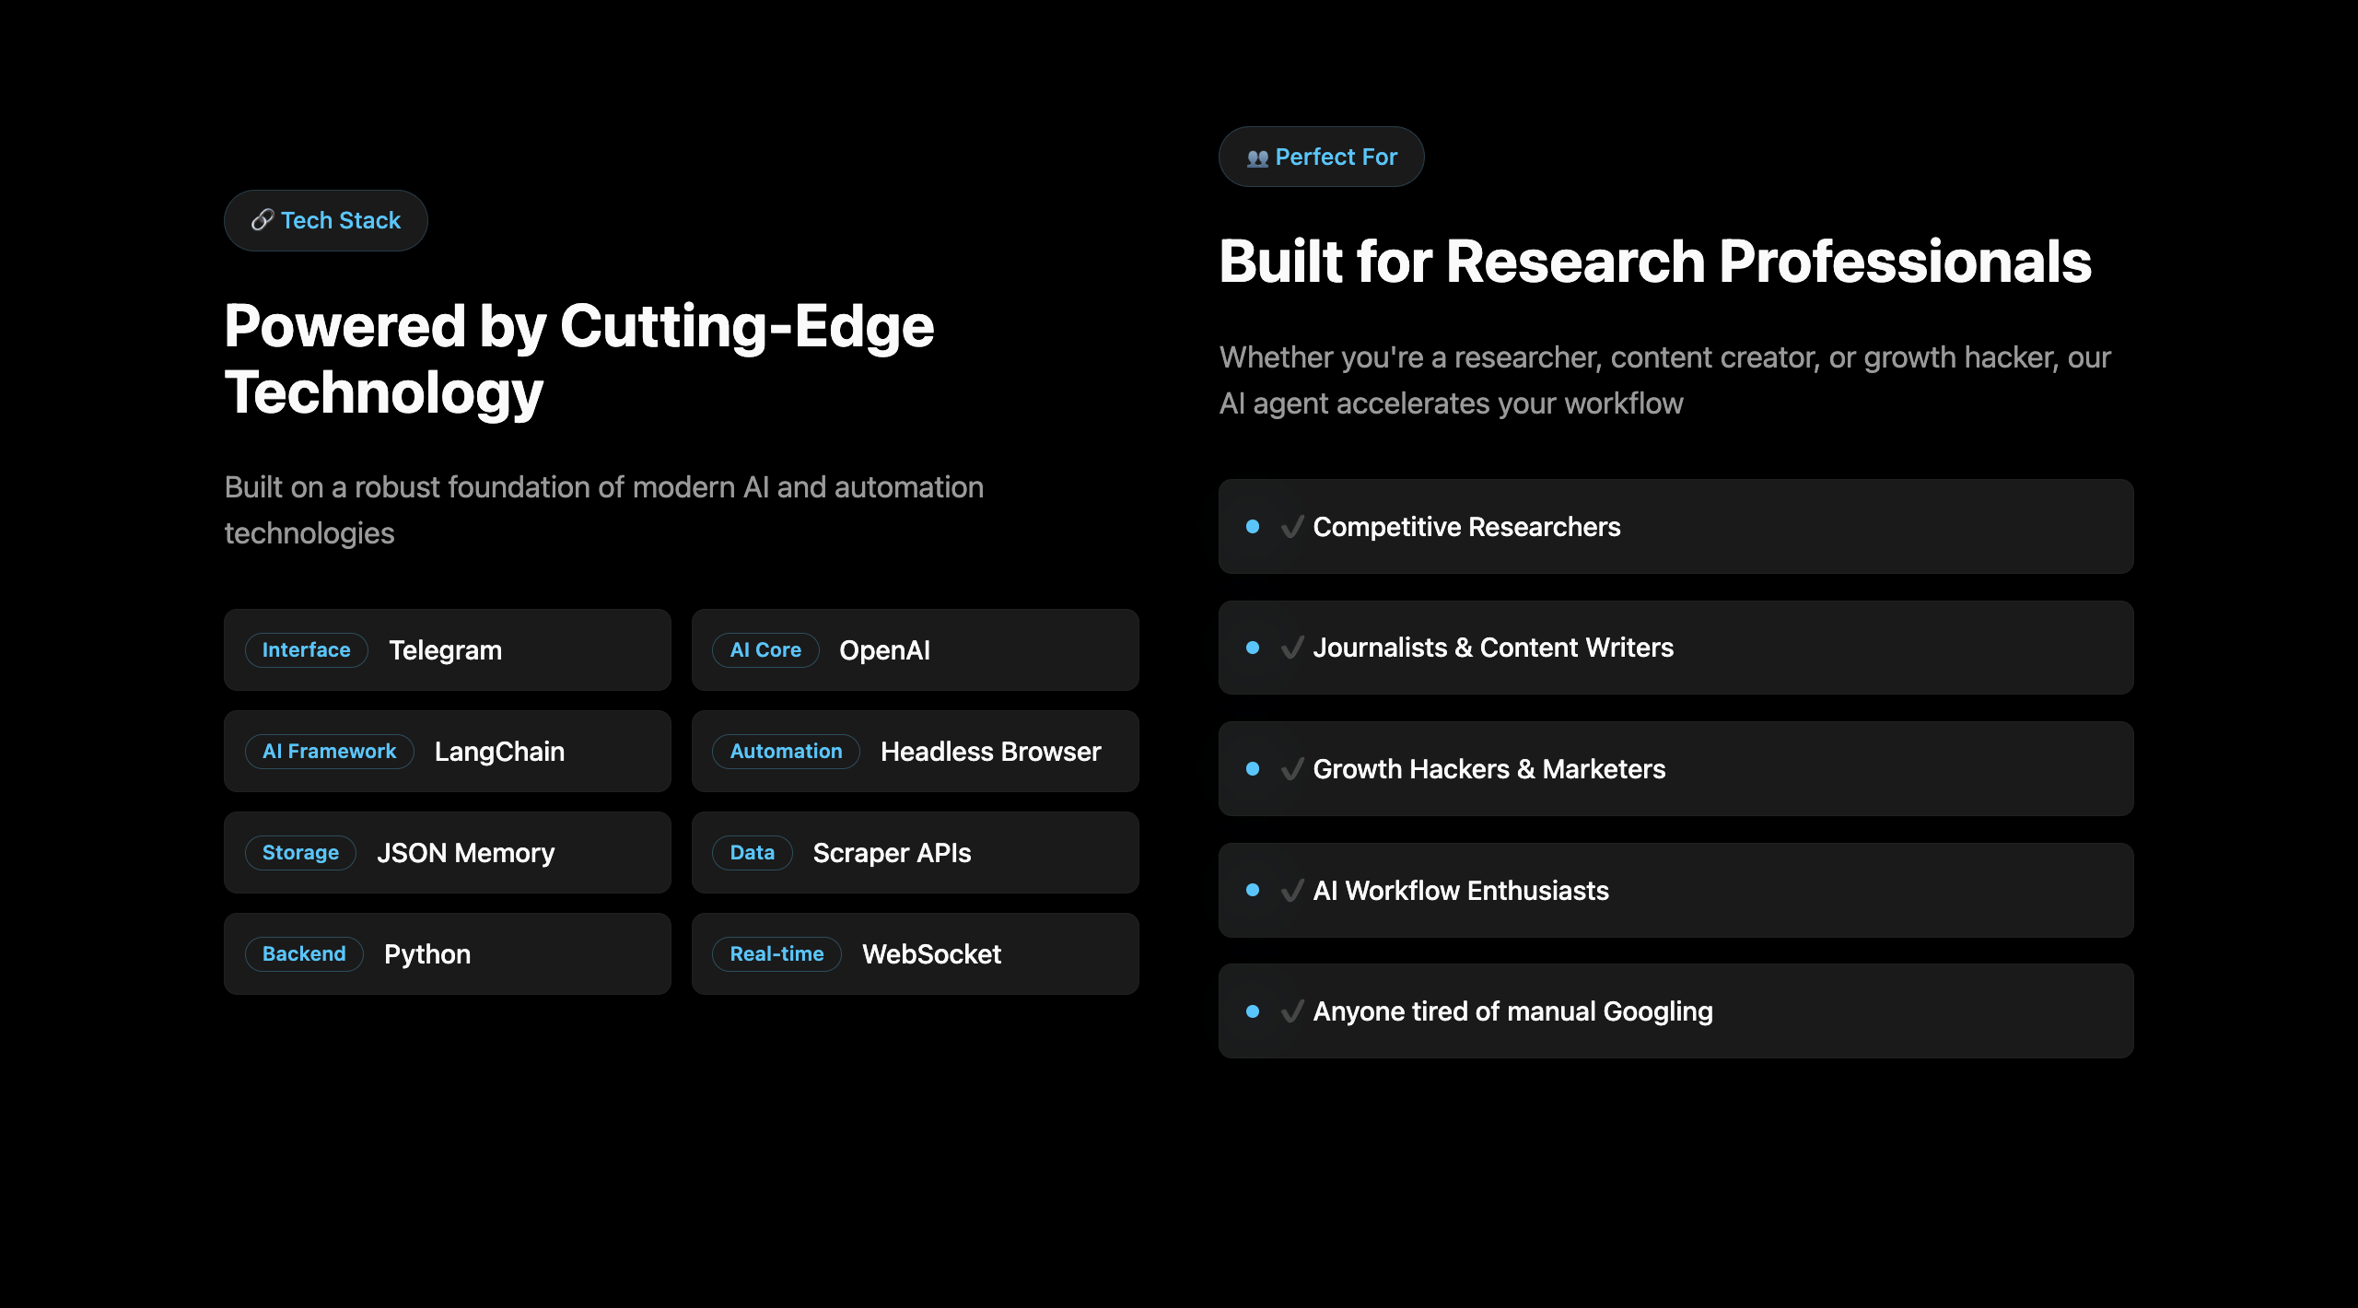Click checkmark beside Anyone tired of manual Googling

click(1292, 1011)
